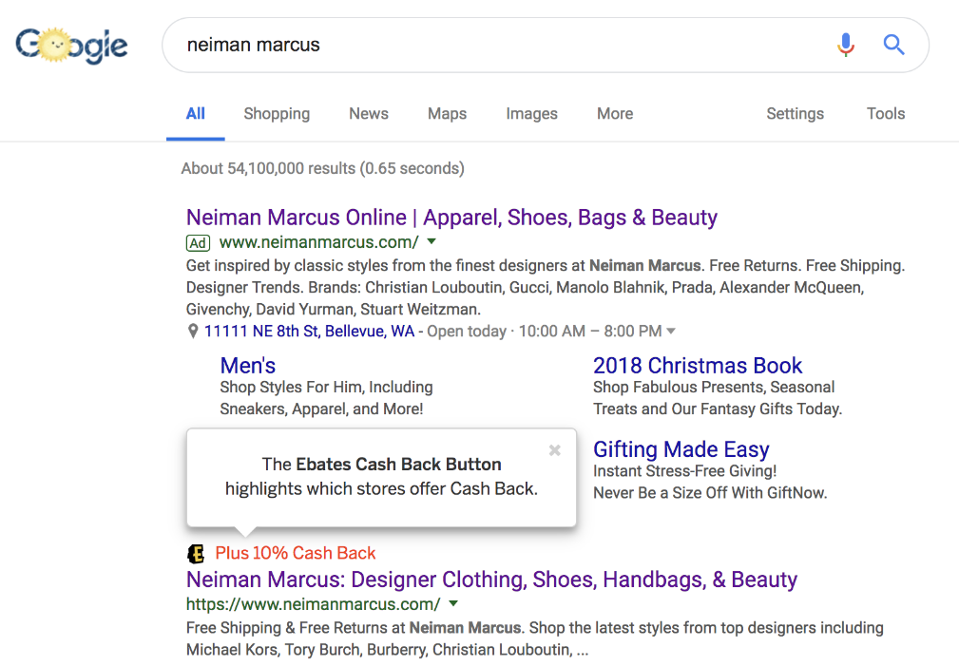This screenshot has height=666, width=959.
Task: Follow the Gifting Made Easy link
Action: 681,449
